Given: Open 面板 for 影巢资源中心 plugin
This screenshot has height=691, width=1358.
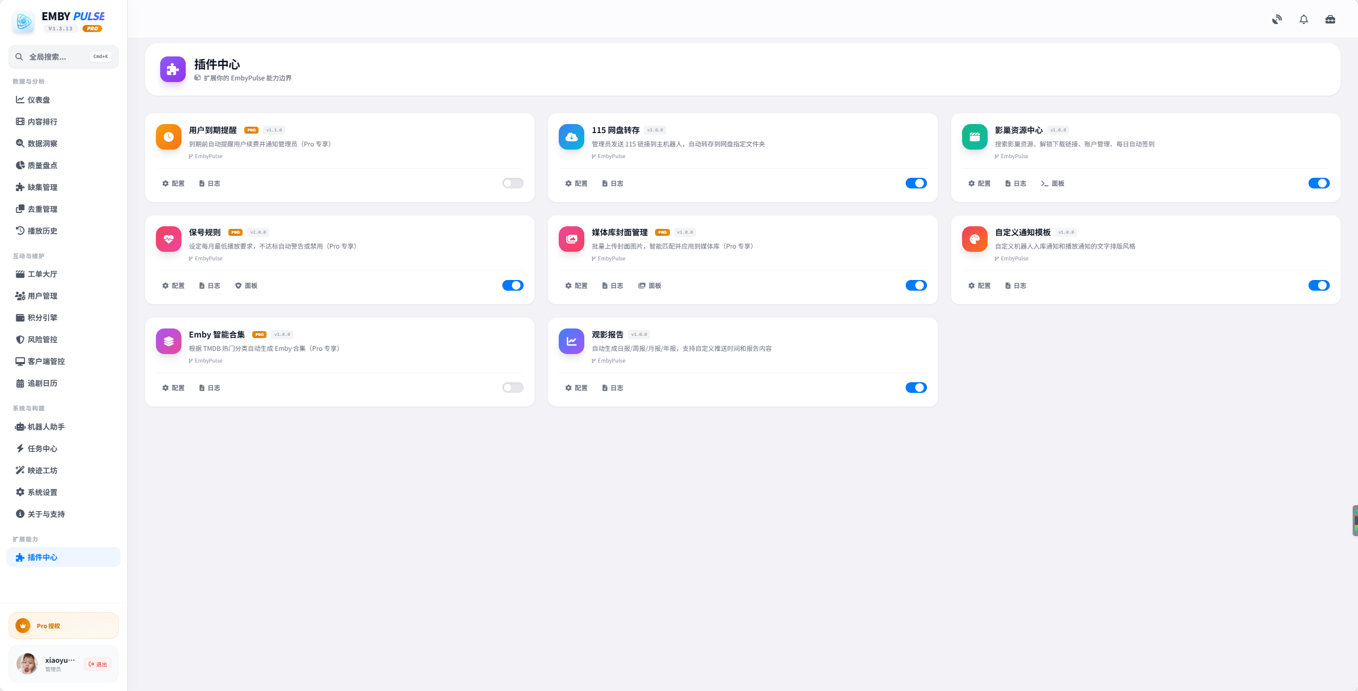Looking at the screenshot, I should (1052, 184).
